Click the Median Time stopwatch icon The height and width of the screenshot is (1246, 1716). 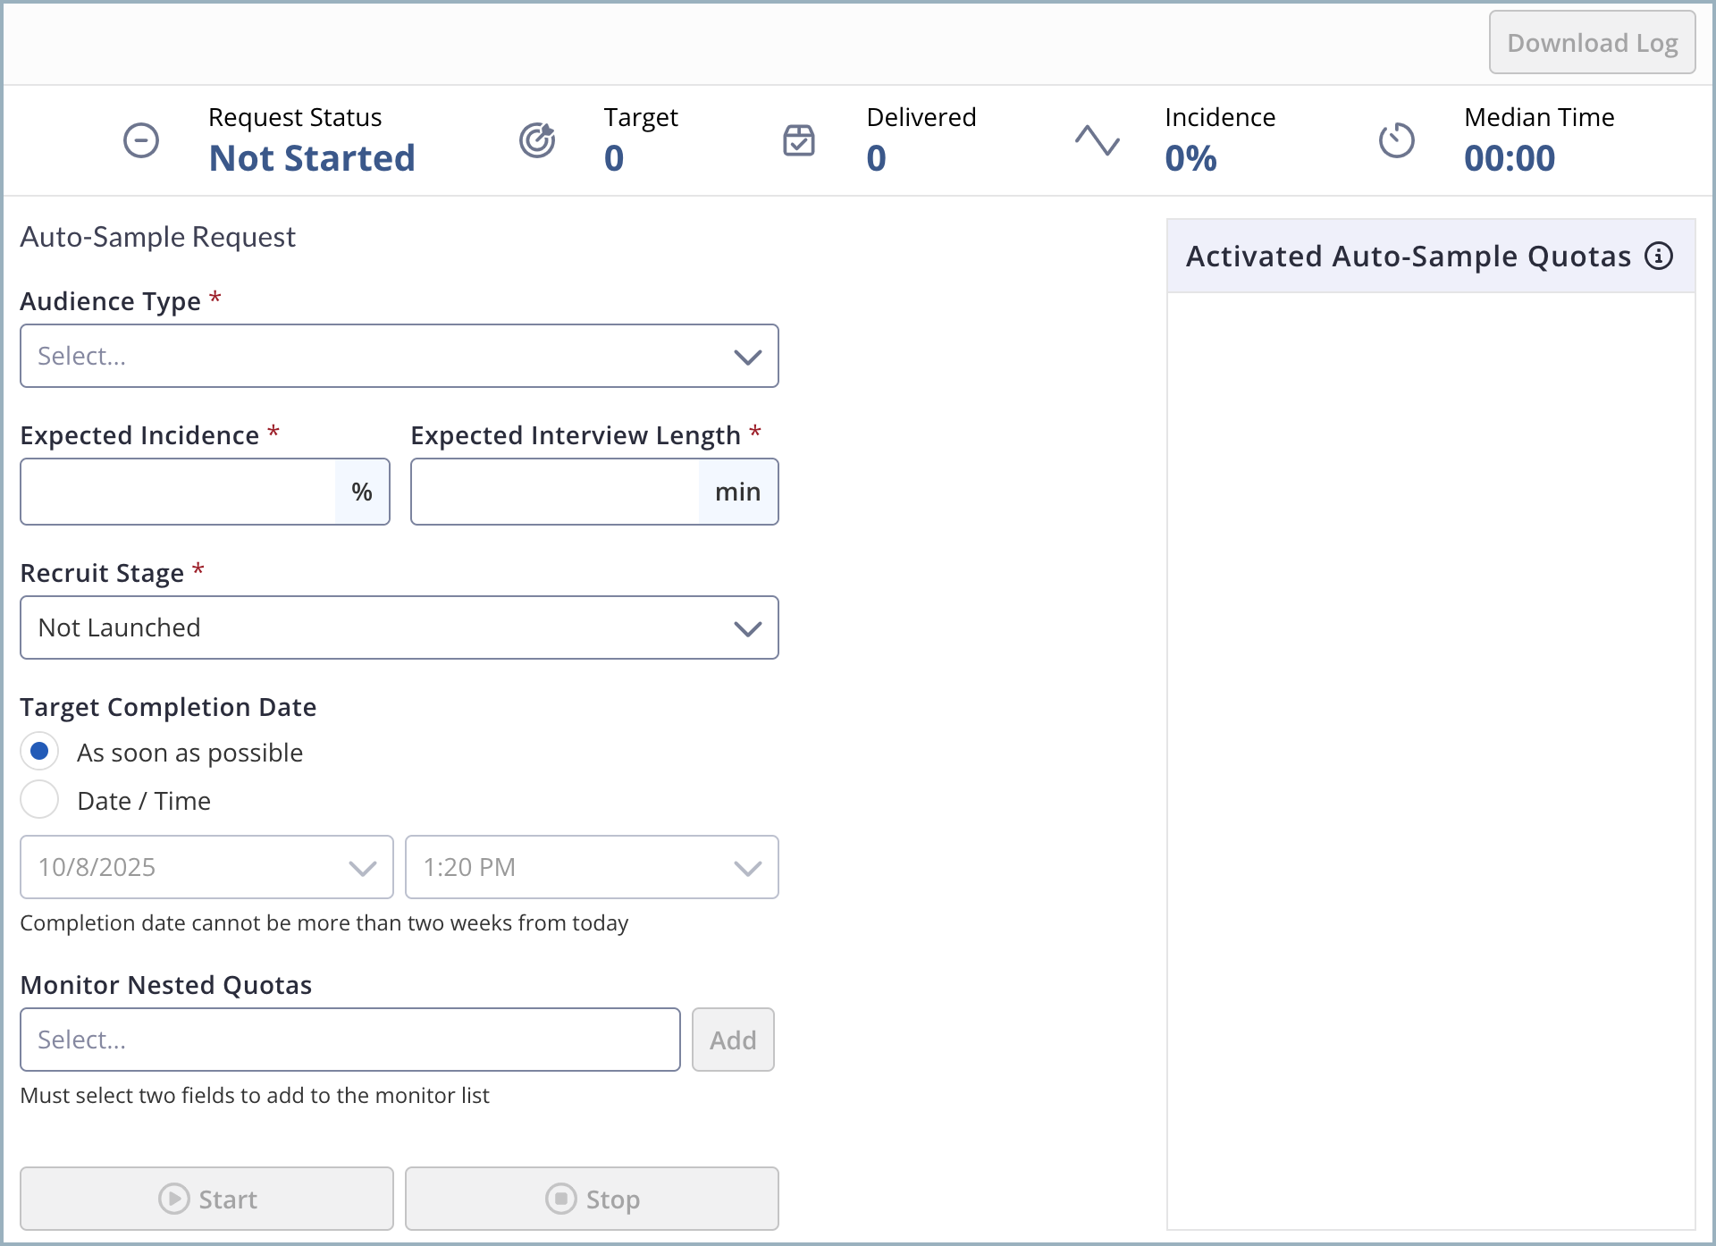click(1397, 140)
